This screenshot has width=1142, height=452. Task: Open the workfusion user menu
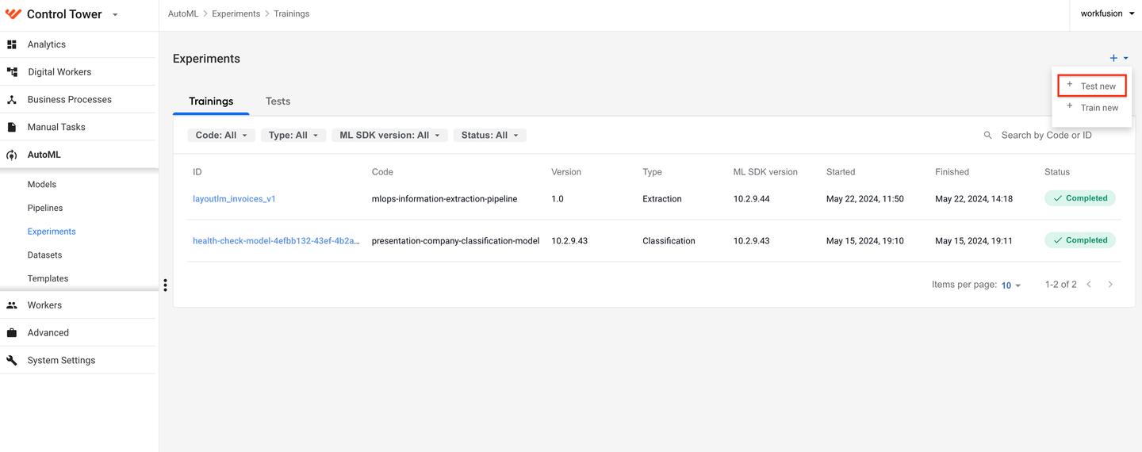click(1107, 13)
